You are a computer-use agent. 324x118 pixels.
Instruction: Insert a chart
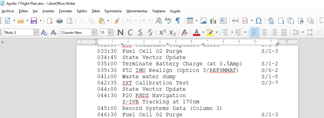(213, 21)
